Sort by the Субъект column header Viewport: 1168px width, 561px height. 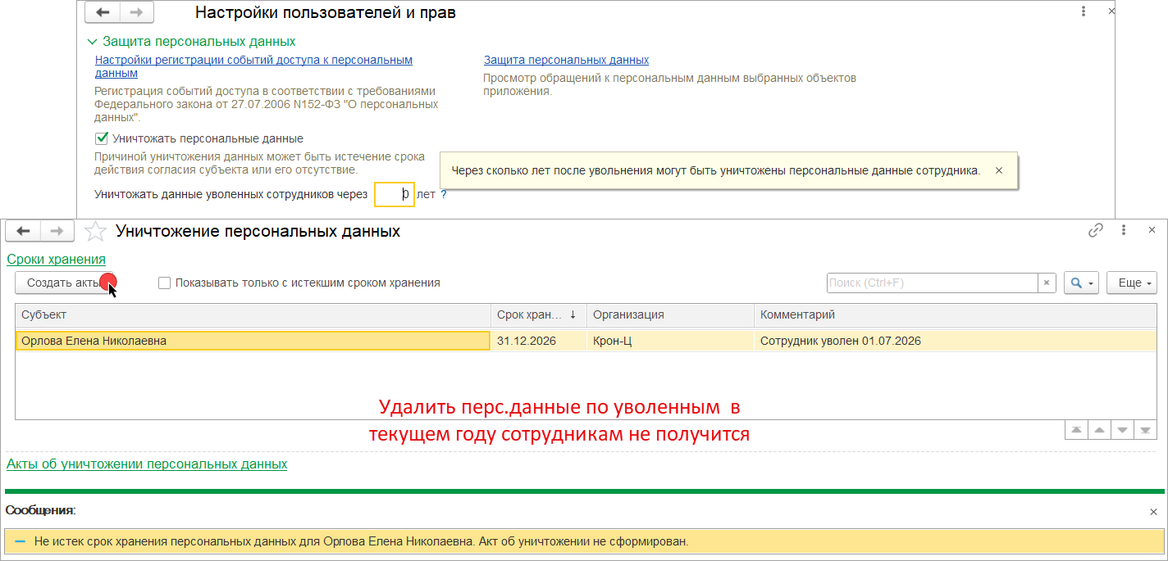[253, 314]
